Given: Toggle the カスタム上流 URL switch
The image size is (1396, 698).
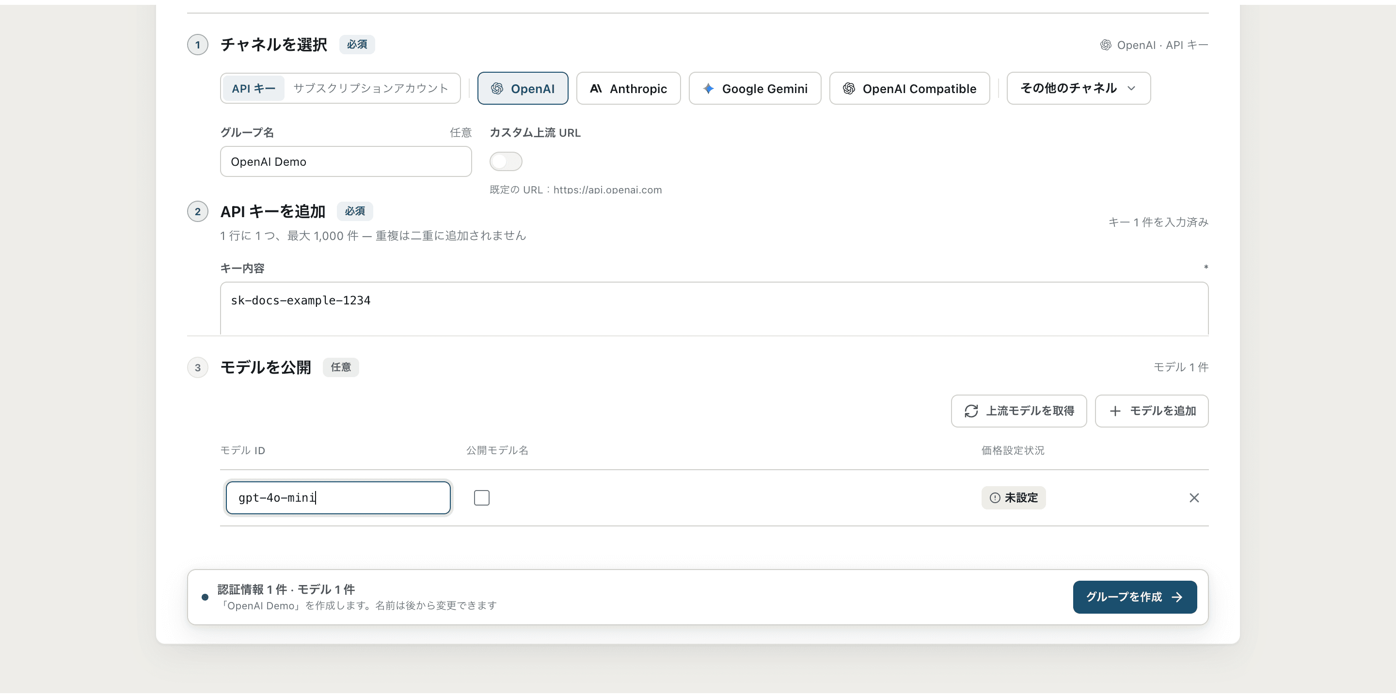Looking at the screenshot, I should click(506, 161).
